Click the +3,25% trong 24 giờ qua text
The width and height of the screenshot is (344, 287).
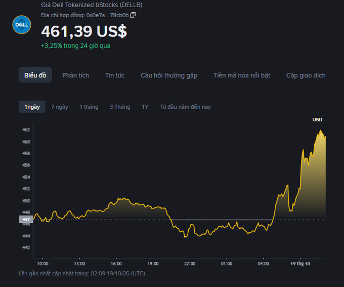click(x=76, y=46)
